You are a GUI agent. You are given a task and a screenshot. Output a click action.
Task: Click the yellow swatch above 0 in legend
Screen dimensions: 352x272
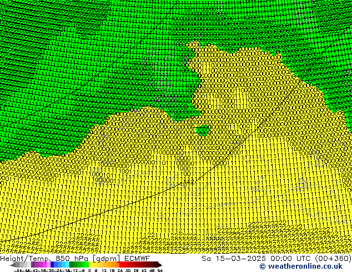tap(90, 264)
